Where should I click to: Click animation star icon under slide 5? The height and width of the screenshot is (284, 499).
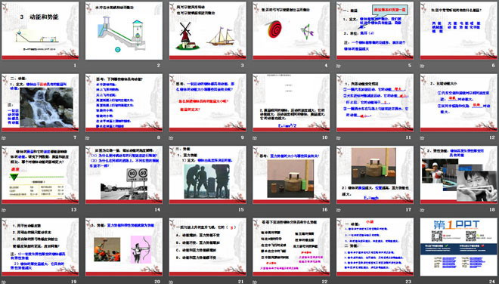click(339, 66)
